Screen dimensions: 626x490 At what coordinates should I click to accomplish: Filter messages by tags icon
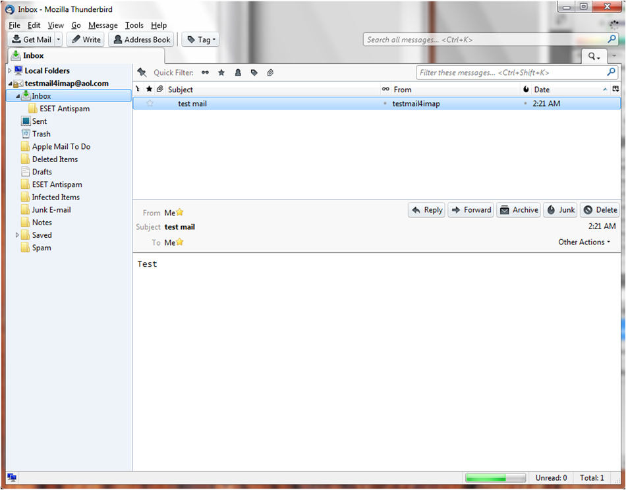(x=254, y=72)
